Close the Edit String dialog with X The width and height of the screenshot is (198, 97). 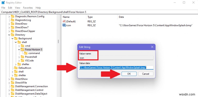pyautogui.click(x=152, y=47)
